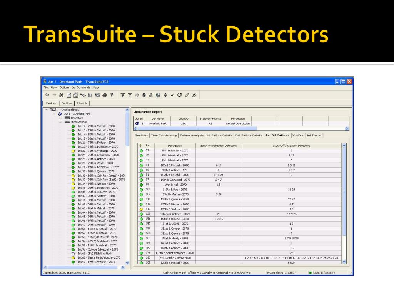The image size is (394, 296).
Task: Open the Failure Analysis tab
Action: point(192,135)
